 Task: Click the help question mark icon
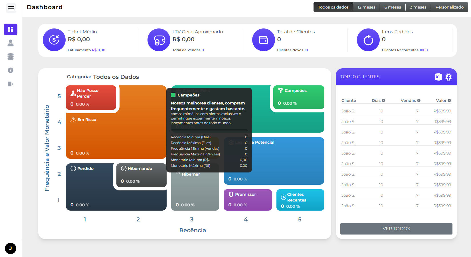point(11,70)
